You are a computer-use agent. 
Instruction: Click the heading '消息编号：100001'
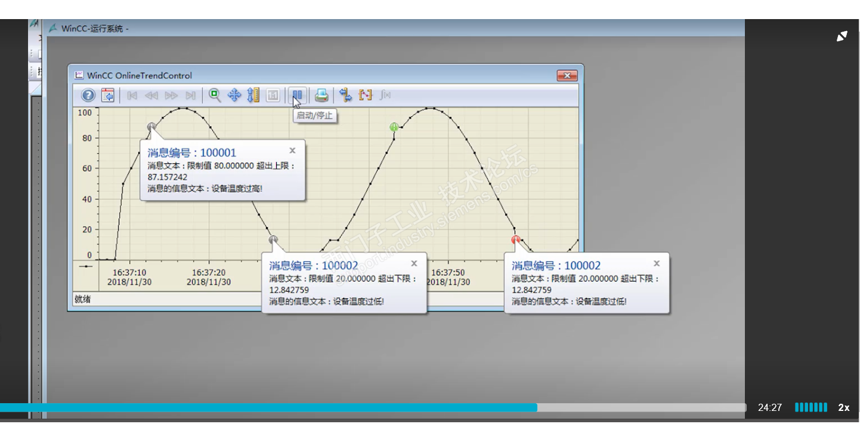coord(192,153)
